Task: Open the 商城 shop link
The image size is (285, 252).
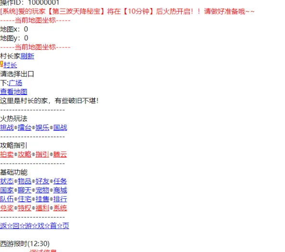Action: (60, 190)
